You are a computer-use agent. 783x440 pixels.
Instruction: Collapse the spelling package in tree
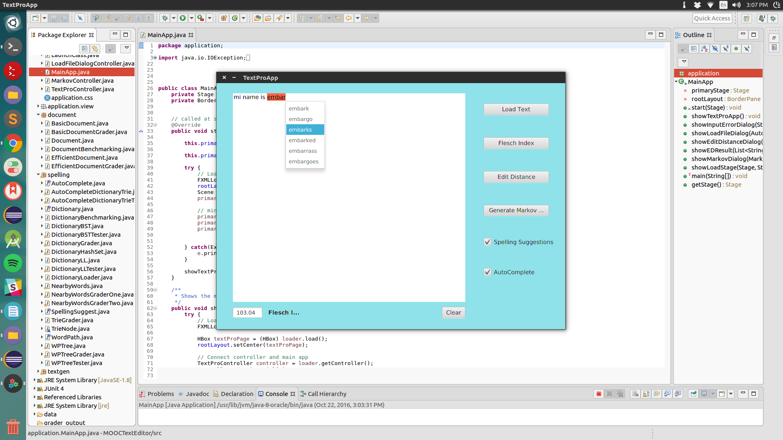pyautogui.click(x=38, y=174)
